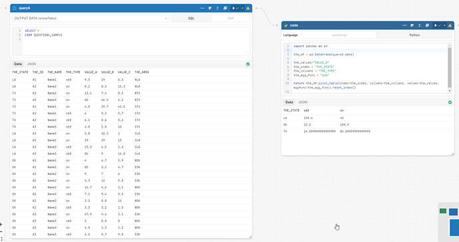Click the 'off' column header in code results
This screenshot has height=242, width=459.
[x=306, y=110]
